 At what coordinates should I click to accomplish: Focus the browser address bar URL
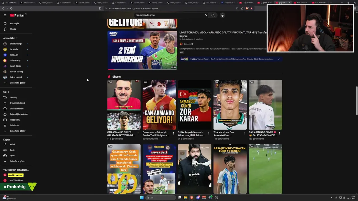(133, 8)
